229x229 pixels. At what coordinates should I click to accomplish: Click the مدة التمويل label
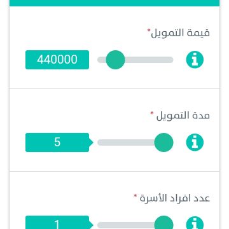(183, 116)
